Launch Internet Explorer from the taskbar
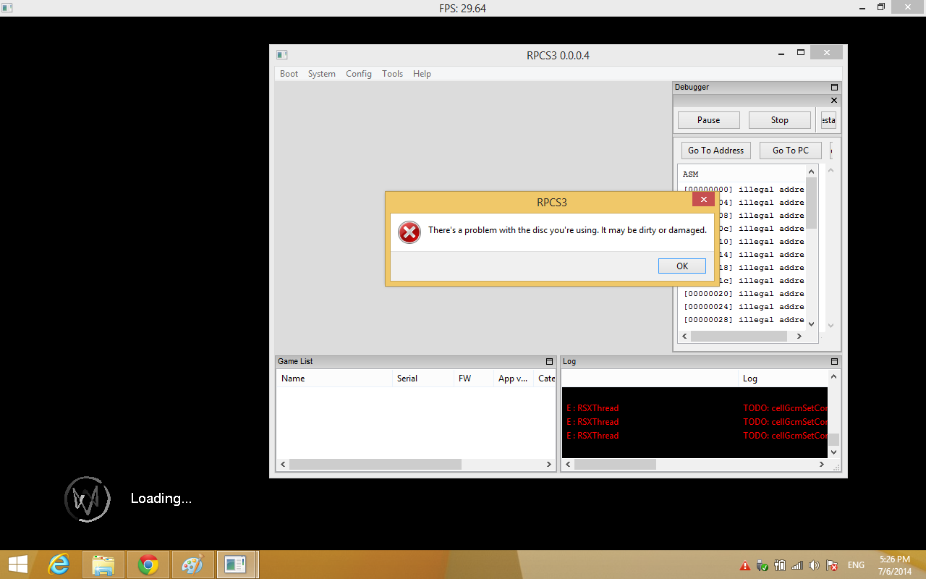Image resolution: width=926 pixels, height=579 pixels. 59,565
